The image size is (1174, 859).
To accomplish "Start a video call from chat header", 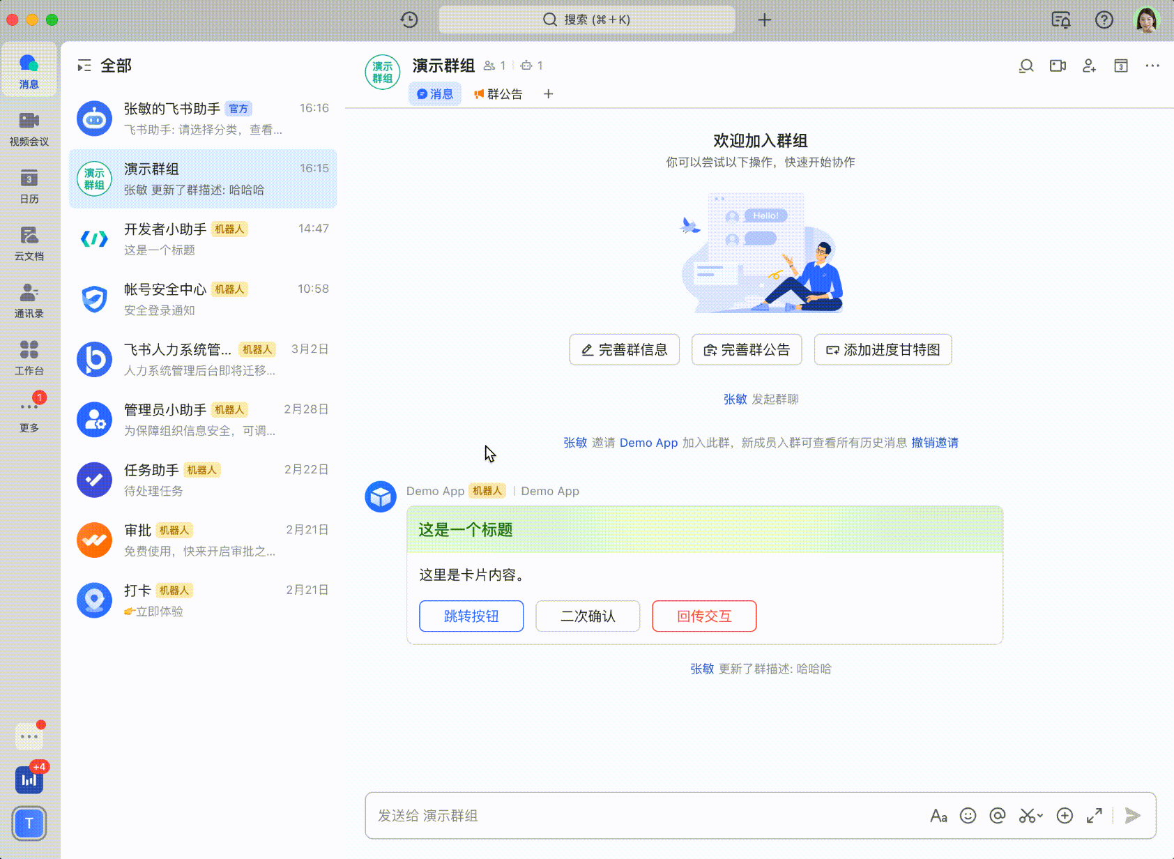I will [x=1057, y=66].
